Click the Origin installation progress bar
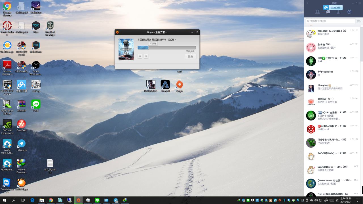The width and height of the screenshot is (363, 204). [x=166, y=48]
